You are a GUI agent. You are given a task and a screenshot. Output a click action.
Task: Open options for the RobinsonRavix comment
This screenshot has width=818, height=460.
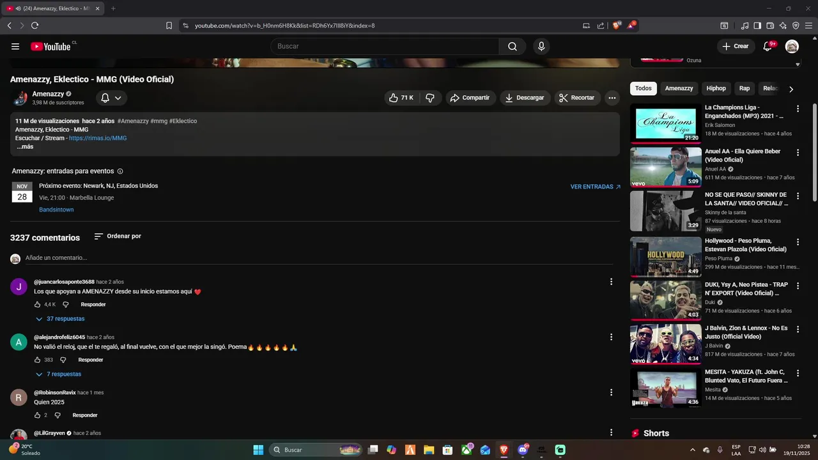[611, 392]
